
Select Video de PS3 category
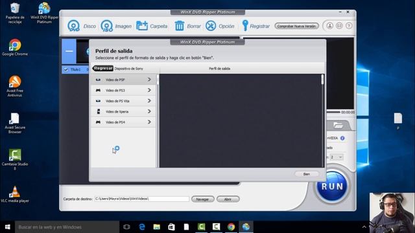(x=123, y=90)
